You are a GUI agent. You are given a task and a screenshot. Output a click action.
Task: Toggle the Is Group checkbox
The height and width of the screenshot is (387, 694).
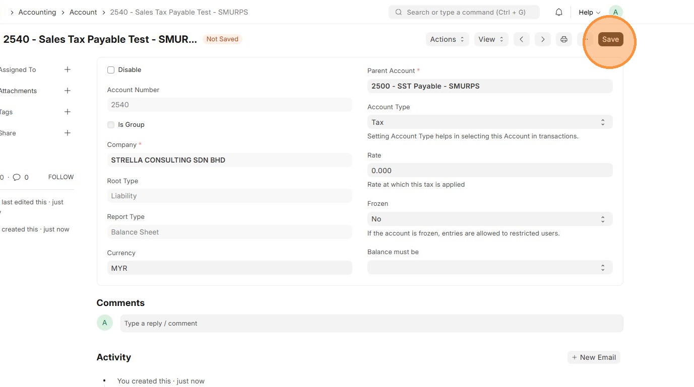click(x=111, y=125)
